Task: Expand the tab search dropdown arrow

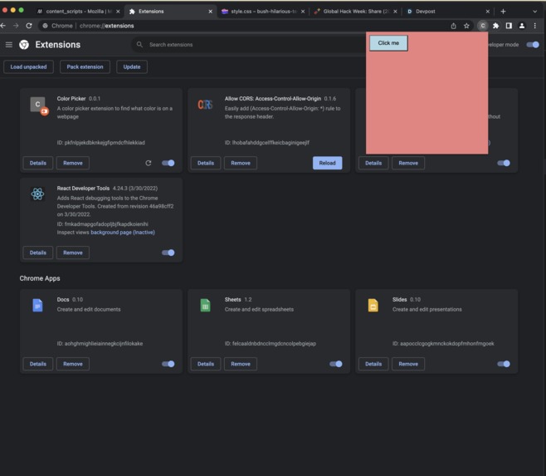Action: pos(535,12)
